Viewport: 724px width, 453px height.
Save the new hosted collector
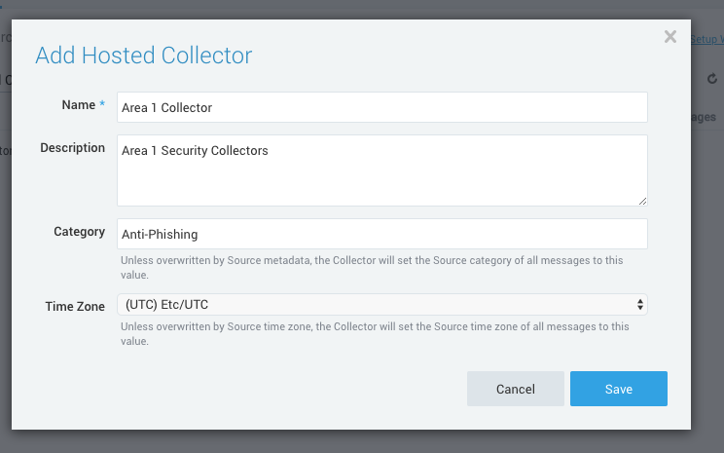click(618, 389)
